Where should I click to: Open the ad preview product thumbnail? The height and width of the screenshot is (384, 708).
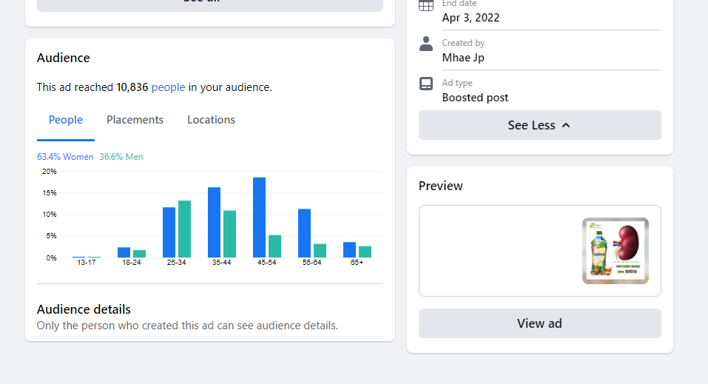(x=615, y=250)
